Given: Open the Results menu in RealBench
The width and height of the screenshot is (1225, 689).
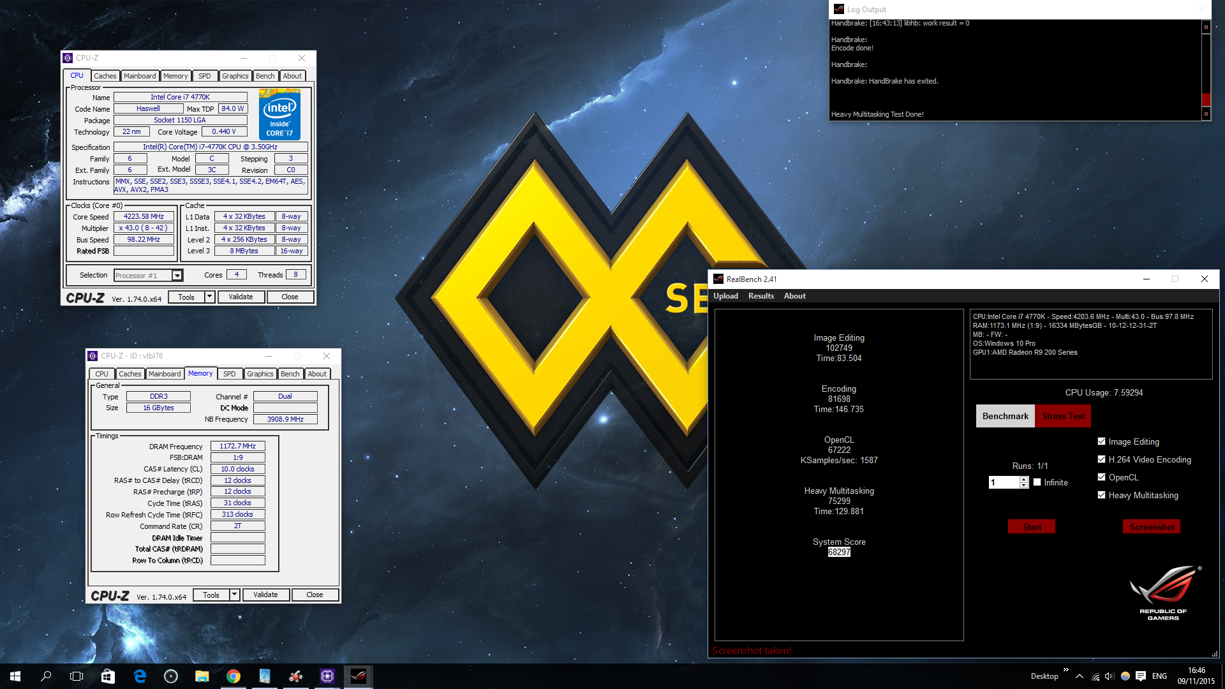Looking at the screenshot, I should tap(761, 296).
